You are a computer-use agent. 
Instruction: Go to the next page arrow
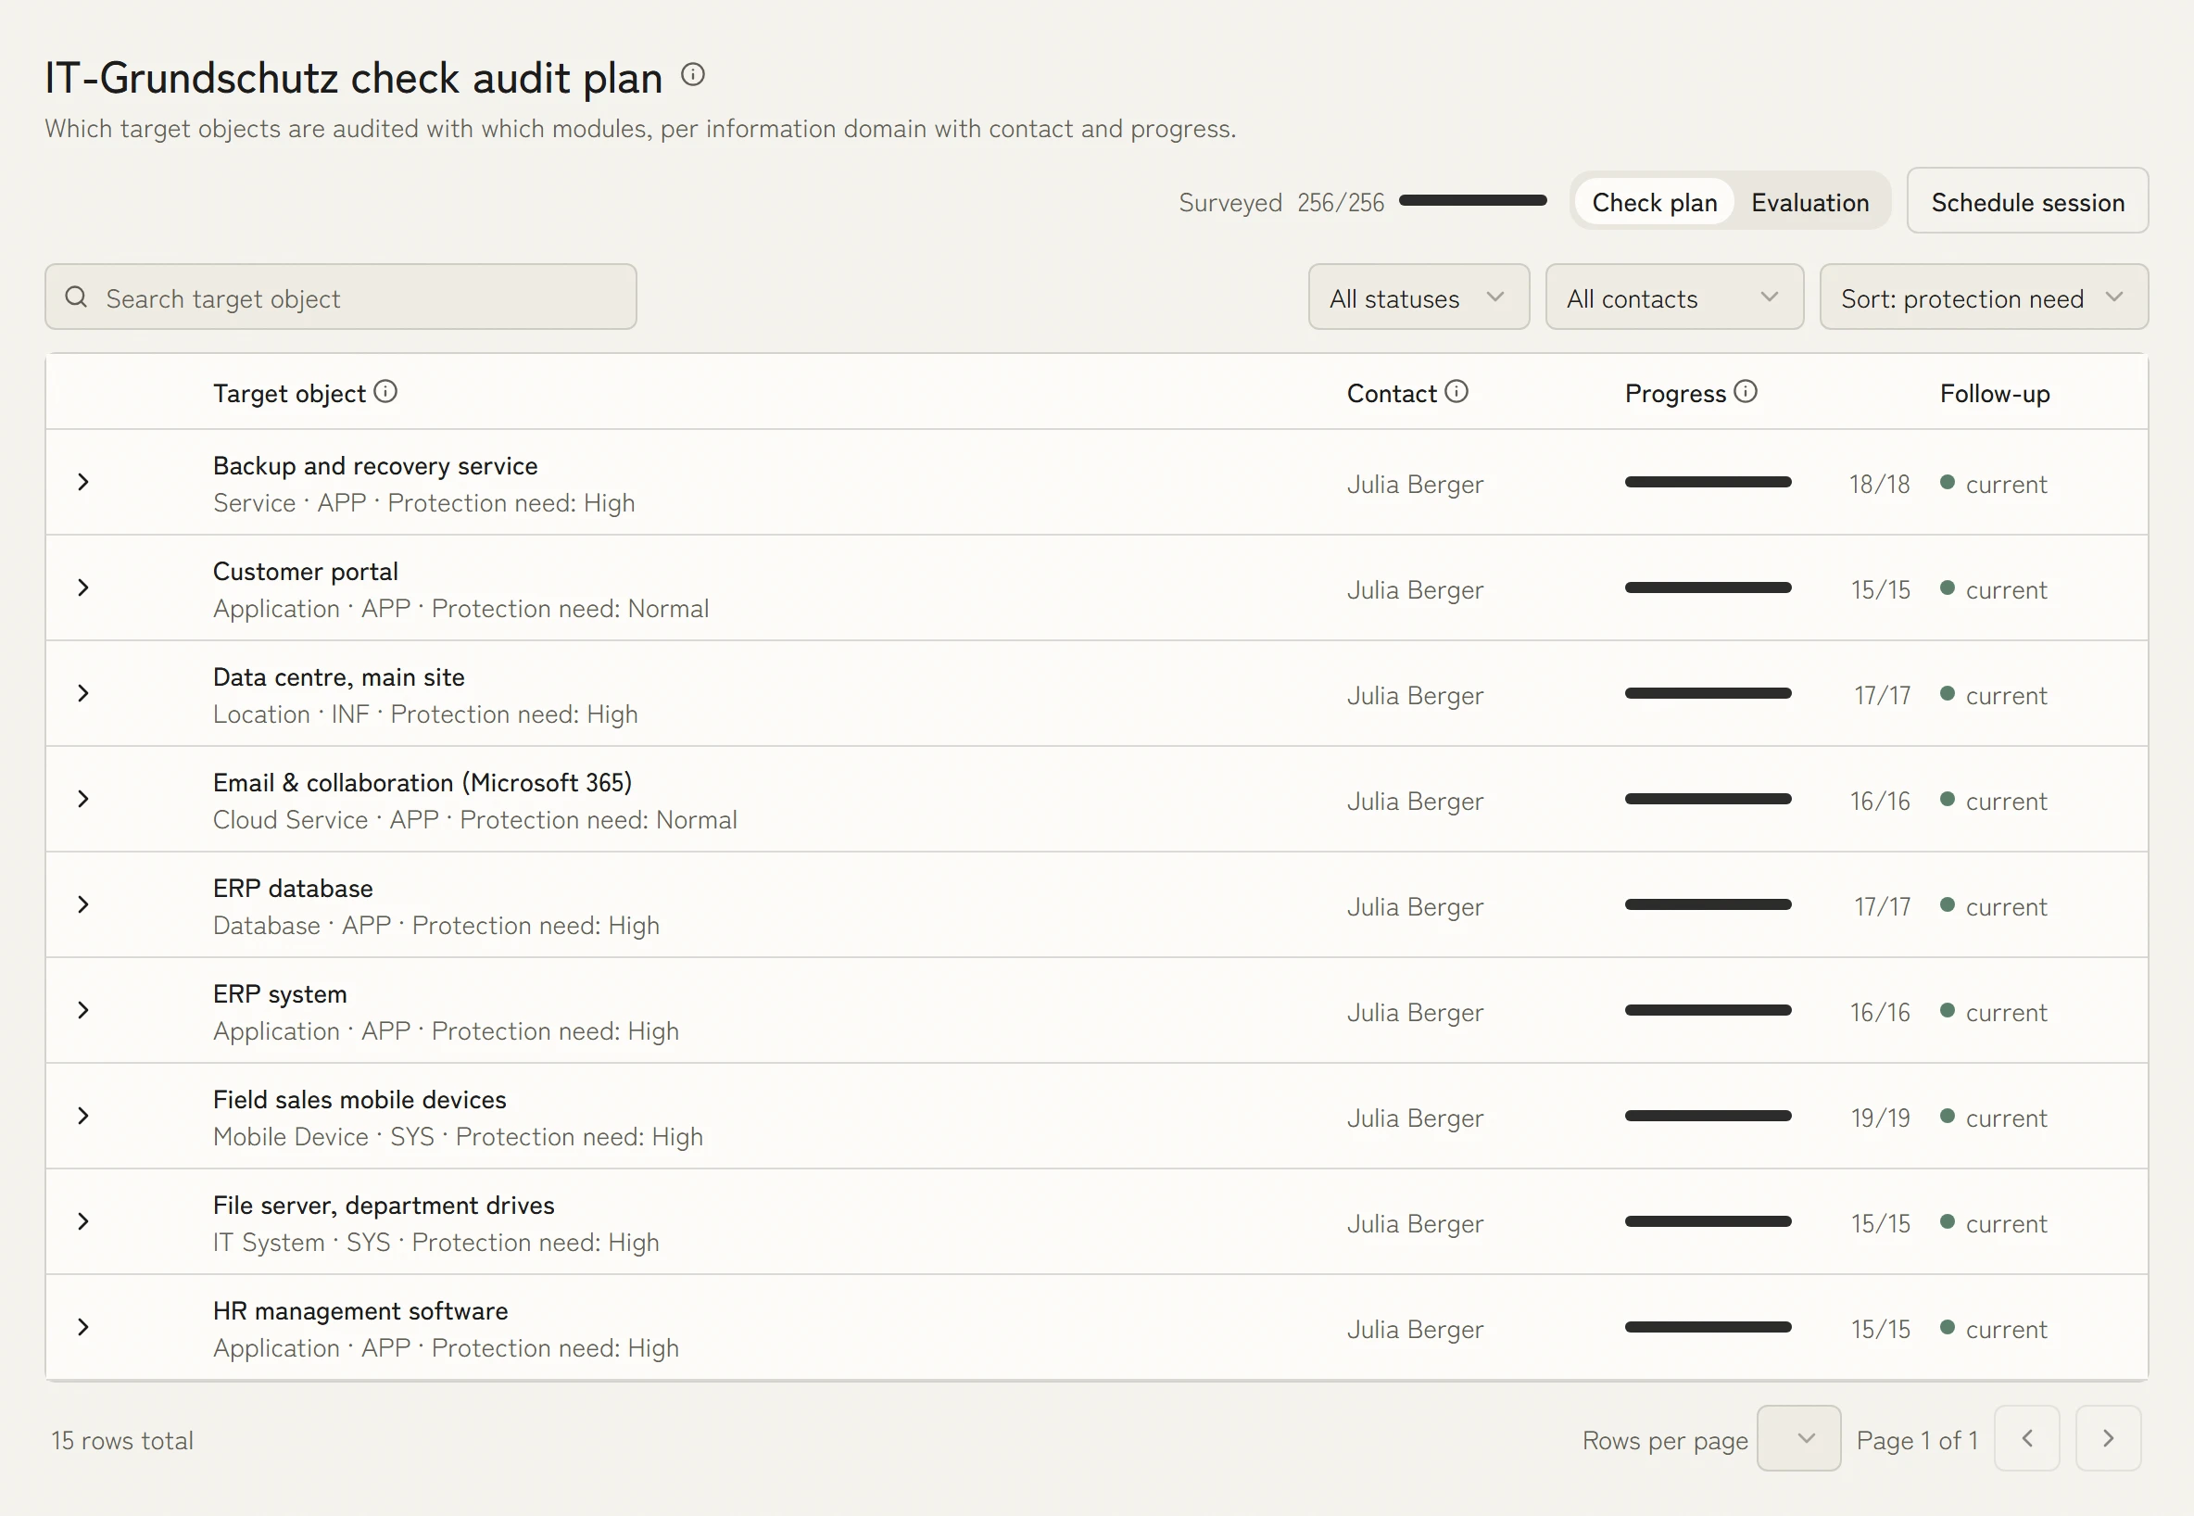click(x=2108, y=1438)
